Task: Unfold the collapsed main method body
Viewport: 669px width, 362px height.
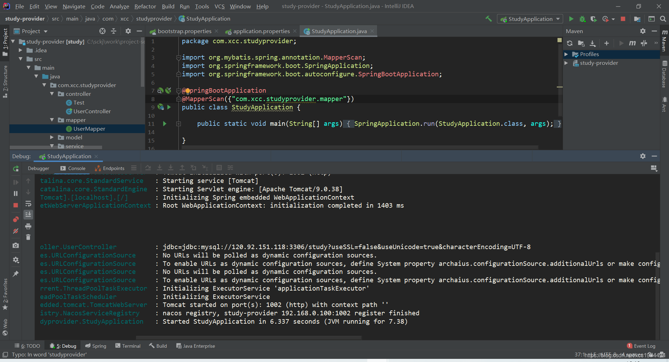Action: (178, 124)
